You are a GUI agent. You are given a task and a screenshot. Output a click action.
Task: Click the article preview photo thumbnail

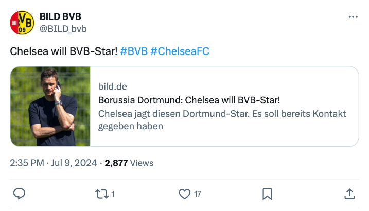click(x=50, y=107)
